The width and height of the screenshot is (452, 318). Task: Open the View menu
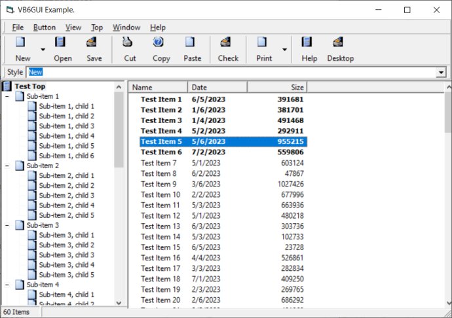coord(73,27)
